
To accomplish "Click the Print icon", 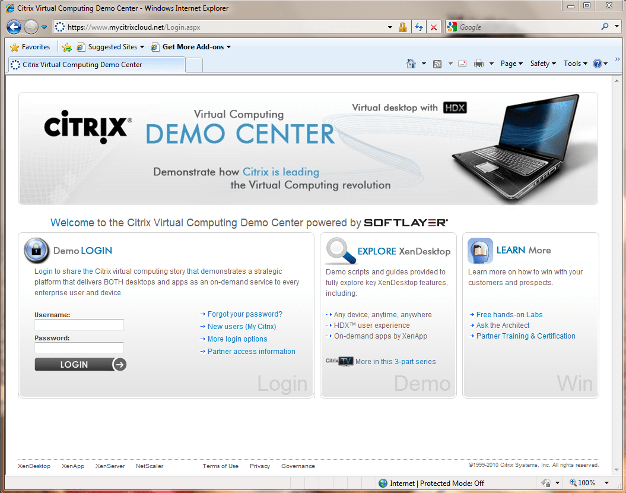I will pyautogui.click(x=479, y=63).
